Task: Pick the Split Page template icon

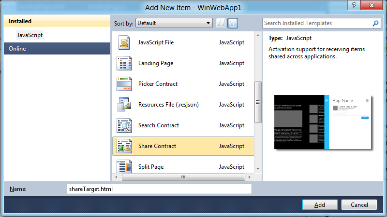Action: click(x=124, y=167)
